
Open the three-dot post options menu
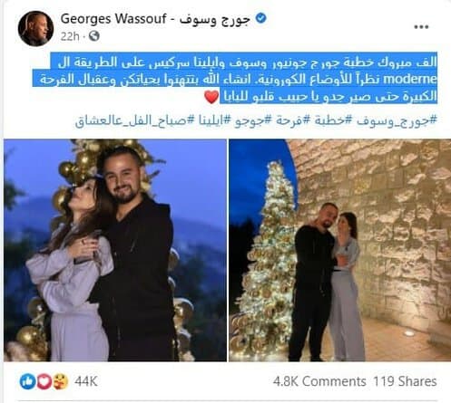[x=421, y=27]
